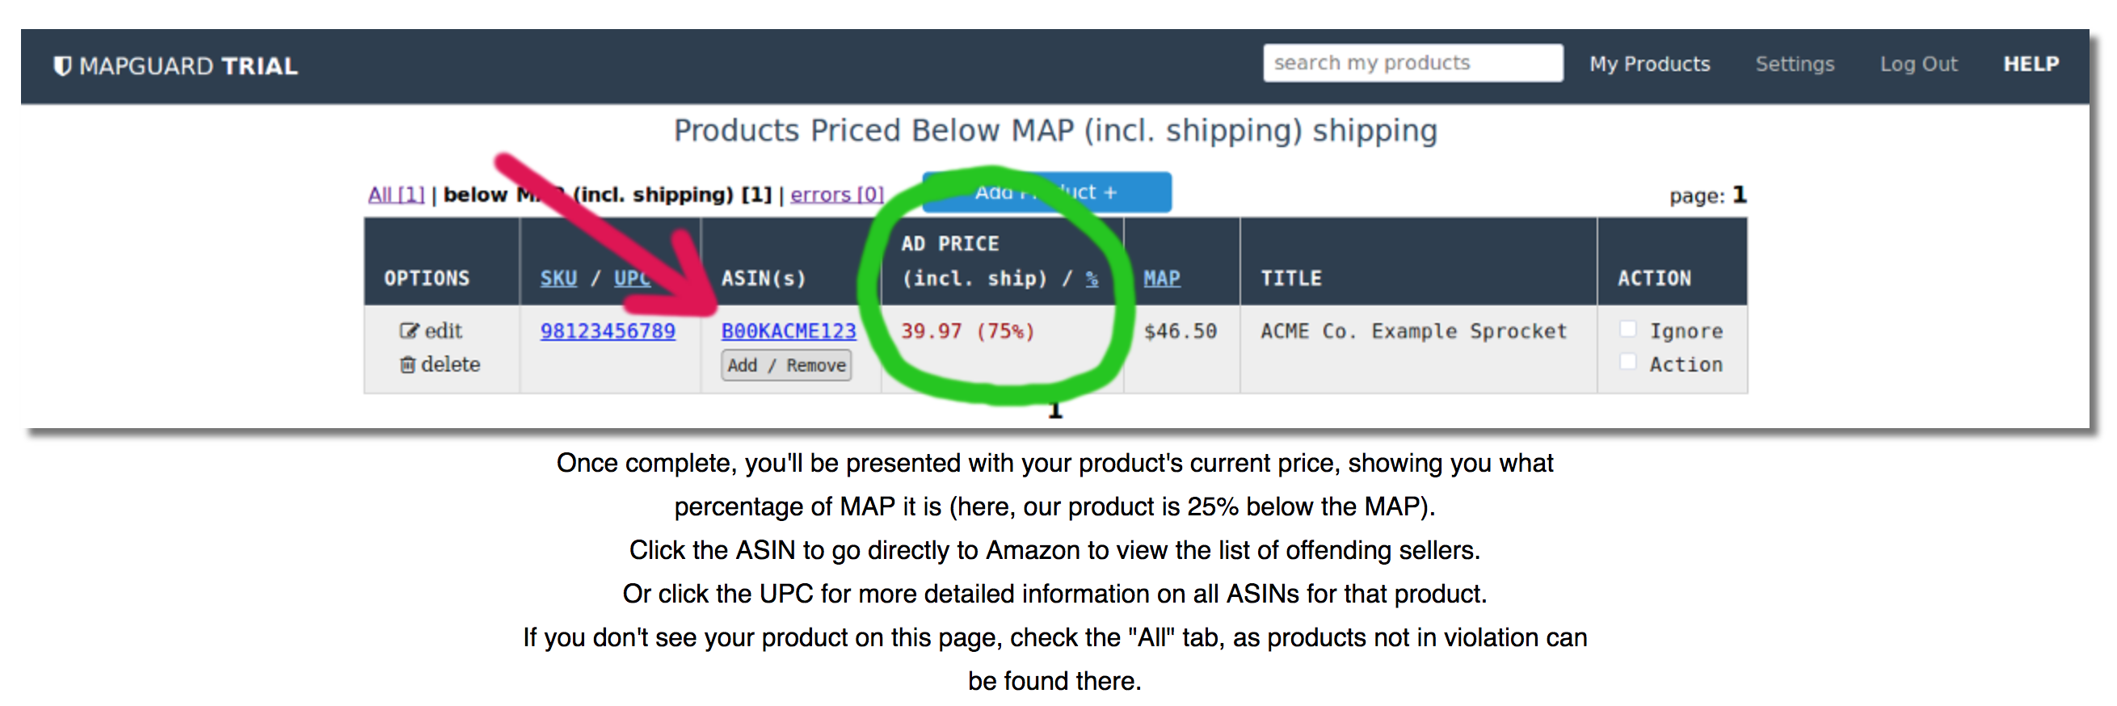Sort by percent sign column header
This screenshot has height=706, width=2117.
point(1092,279)
